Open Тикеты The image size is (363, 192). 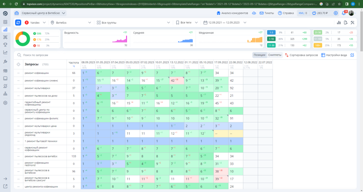(267, 13)
